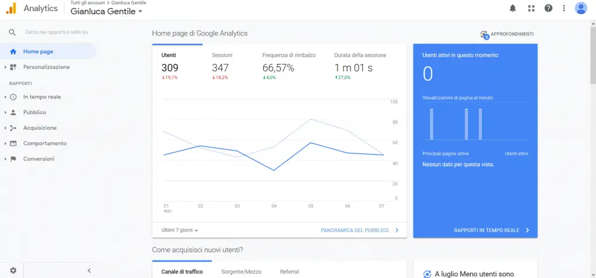The image size is (596, 278).
Task: Click the Approfondimenti insights icon with badge
Action: tap(484, 34)
